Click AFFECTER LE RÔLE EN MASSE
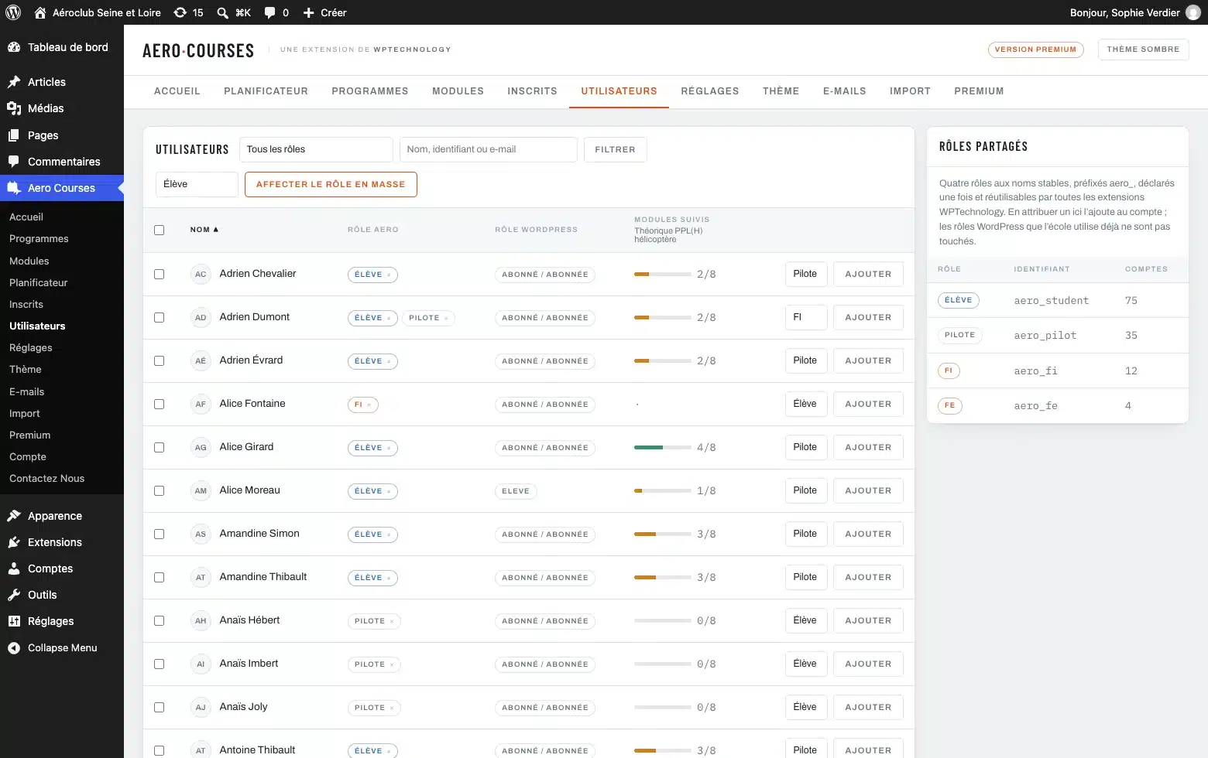Image resolution: width=1208 pixels, height=758 pixels. point(331,184)
